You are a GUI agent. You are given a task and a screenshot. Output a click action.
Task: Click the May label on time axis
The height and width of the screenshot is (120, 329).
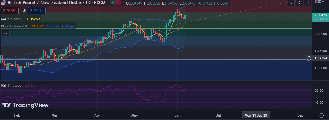(x=135, y=115)
